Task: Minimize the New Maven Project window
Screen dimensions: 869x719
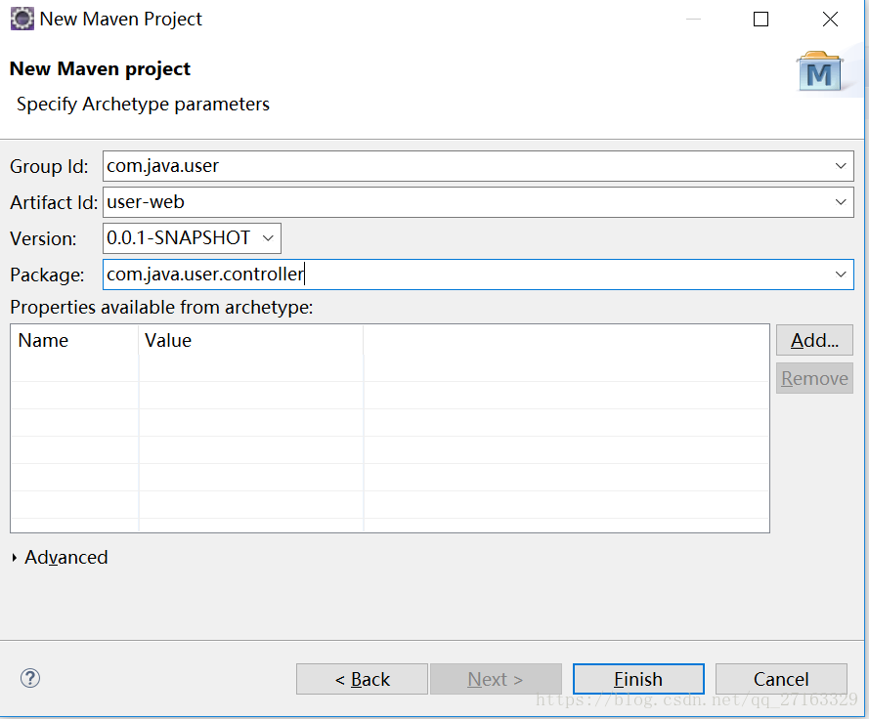Action: 693,20
